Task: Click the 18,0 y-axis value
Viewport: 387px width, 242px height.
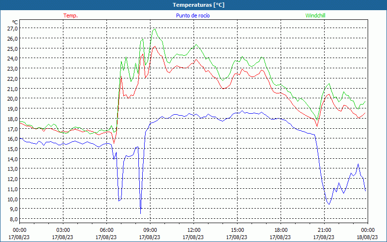Action: tap(13, 119)
